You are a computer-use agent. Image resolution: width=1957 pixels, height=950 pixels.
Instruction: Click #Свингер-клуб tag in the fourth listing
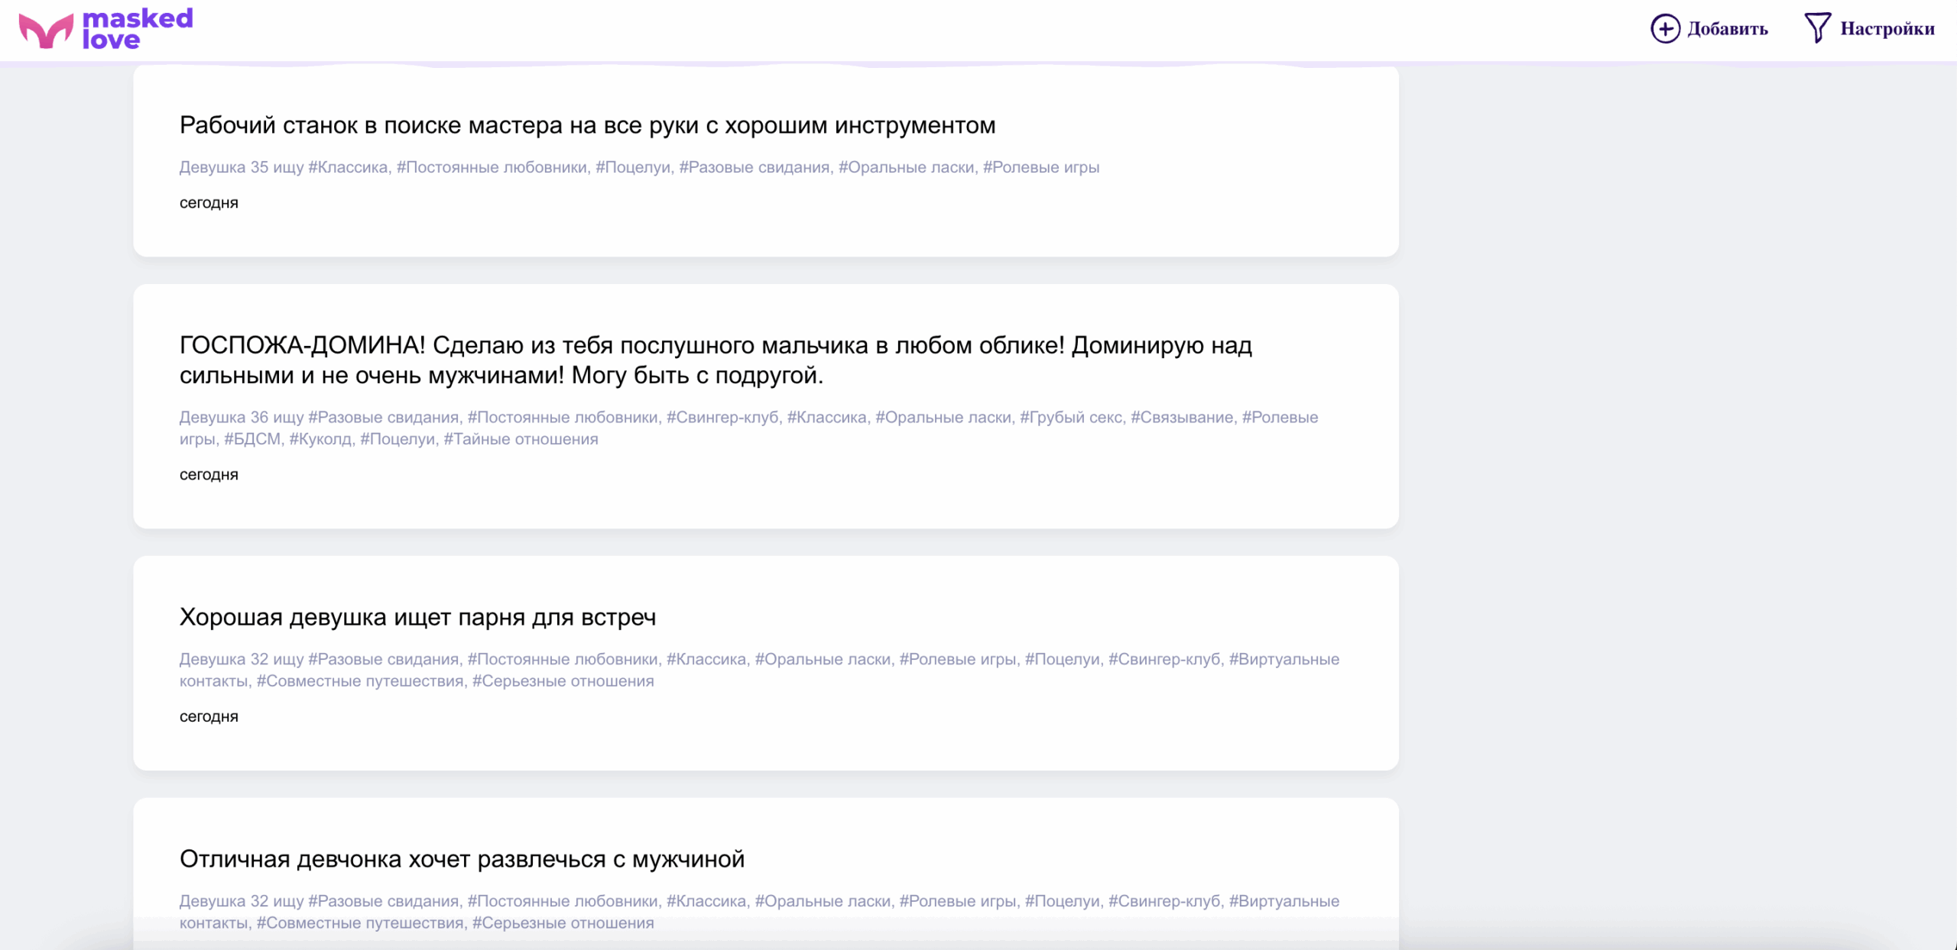coord(1164,901)
